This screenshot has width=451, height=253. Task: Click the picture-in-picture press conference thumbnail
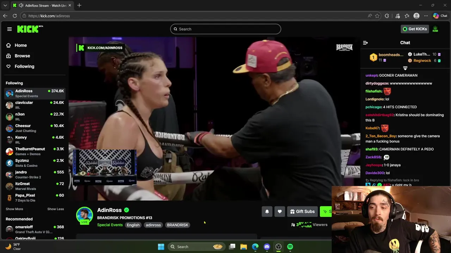pos(105,167)
